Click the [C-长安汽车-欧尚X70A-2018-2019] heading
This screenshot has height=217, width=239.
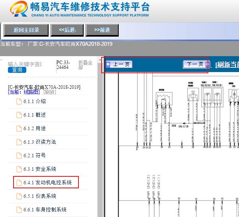pos(44,87)
